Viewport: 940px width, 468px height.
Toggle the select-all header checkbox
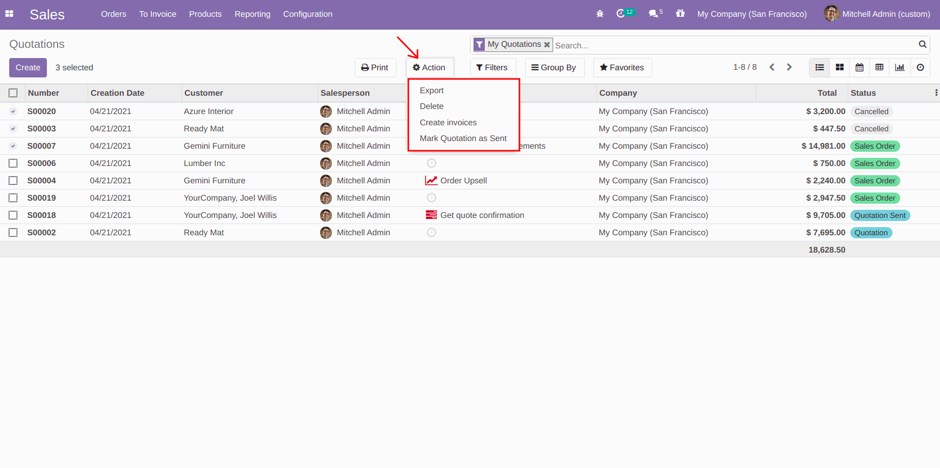pos(13,93)
